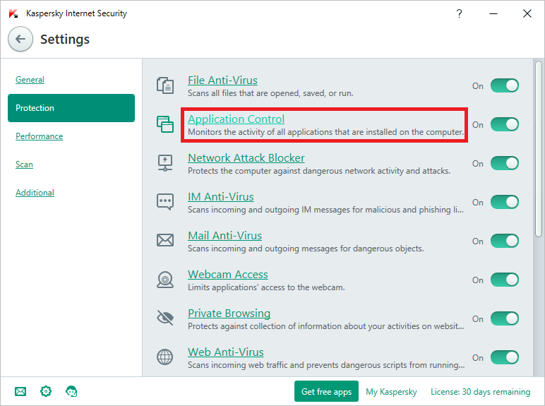This screenshot has width=545, height=406.
Task: Toggle the Mail Anti-Virus switch off
Action: pos(504,241)
